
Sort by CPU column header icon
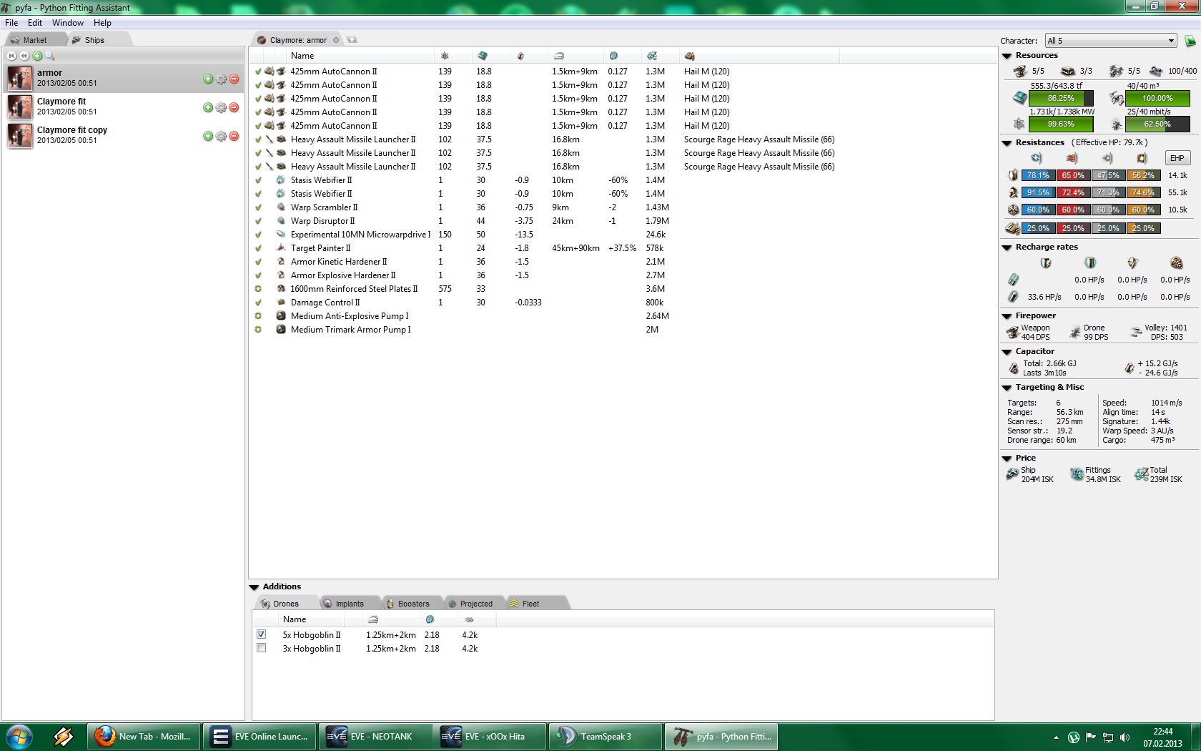pyautogui.click(x=483, y=56)
